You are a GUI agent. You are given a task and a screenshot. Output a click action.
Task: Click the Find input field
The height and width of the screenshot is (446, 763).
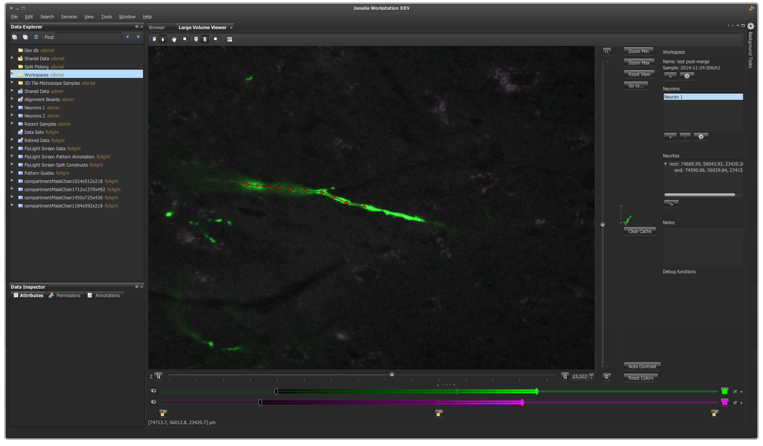click(89, 37)
